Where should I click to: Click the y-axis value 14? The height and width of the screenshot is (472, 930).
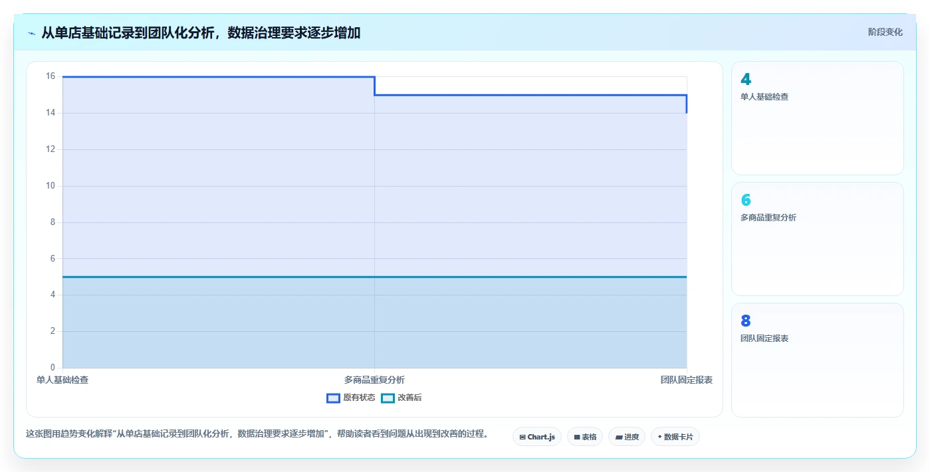coord(51,113)
